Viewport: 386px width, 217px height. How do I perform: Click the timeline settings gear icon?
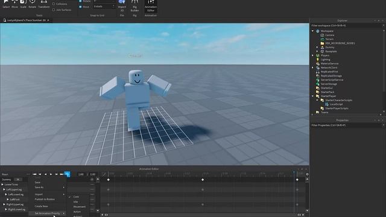[x=307, y=174]
